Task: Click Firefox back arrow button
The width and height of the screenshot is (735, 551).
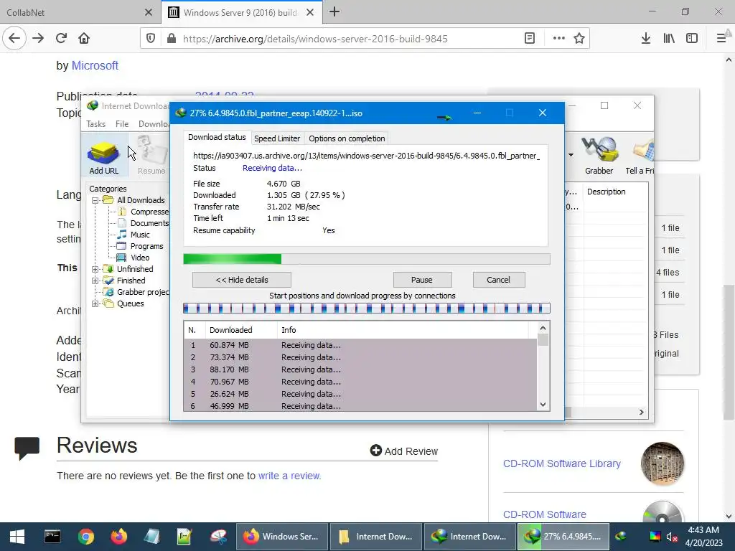Action: (14, 39)
